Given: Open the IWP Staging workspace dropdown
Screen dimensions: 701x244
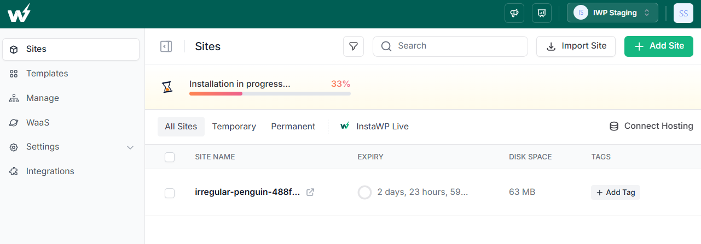Looking at the screenshot, I should click(x=612, y=13).
